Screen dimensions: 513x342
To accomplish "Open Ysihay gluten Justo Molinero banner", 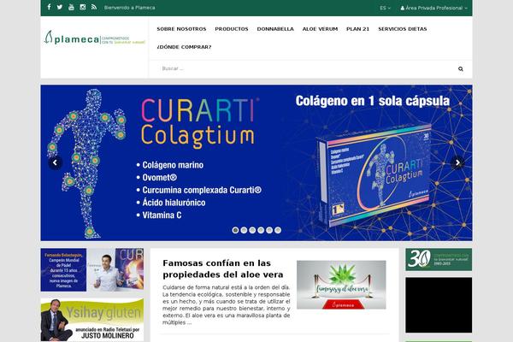I will point(92,320).
